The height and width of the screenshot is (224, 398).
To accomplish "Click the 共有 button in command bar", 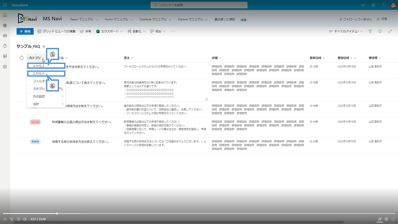I will [x=86, y=31].
